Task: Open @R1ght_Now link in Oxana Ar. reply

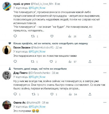Action: click(37, 107)
